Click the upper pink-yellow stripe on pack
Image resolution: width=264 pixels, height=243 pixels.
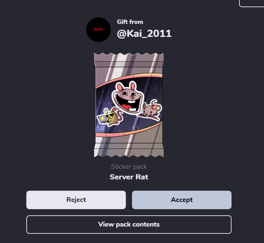coord(129,78)
